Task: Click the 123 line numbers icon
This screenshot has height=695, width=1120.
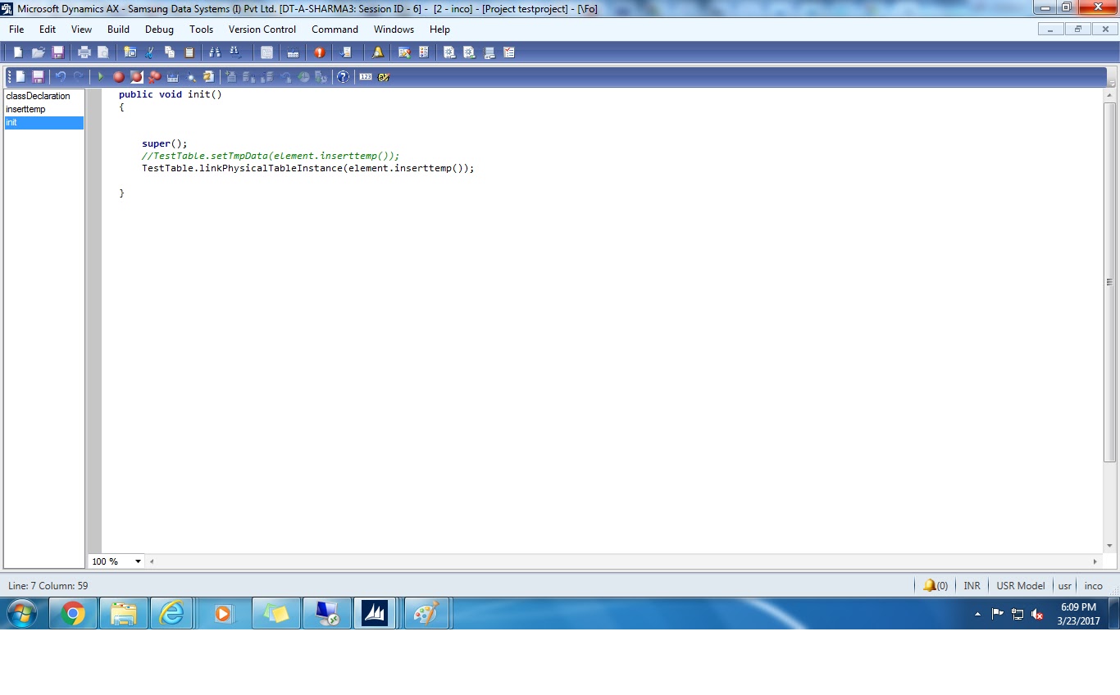Action: (364, 76)
